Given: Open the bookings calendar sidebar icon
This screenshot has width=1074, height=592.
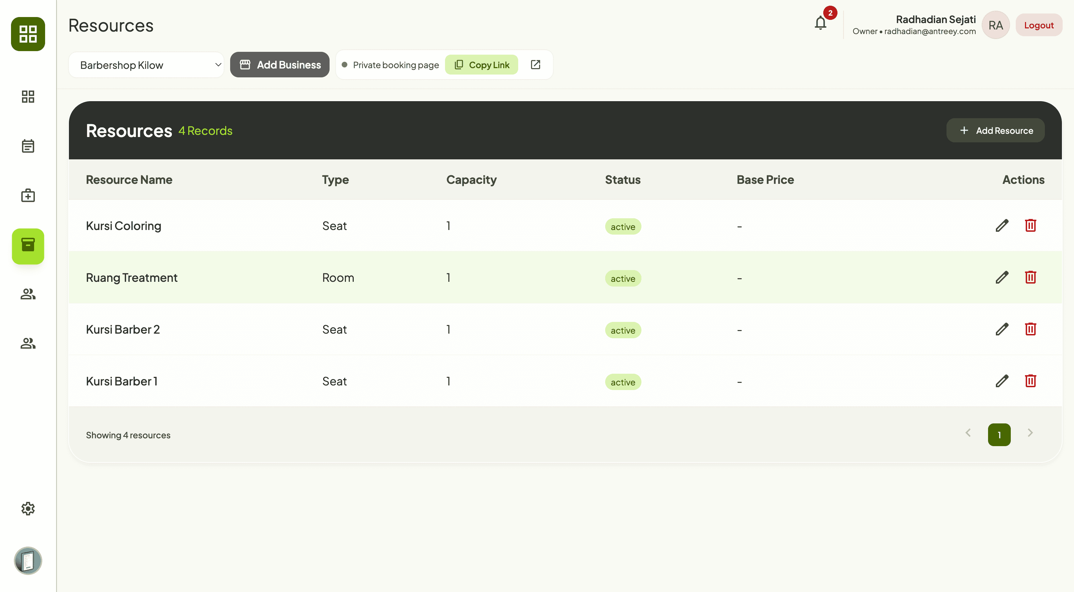Looking at the screenshot, I should click(x=28, y=146).
